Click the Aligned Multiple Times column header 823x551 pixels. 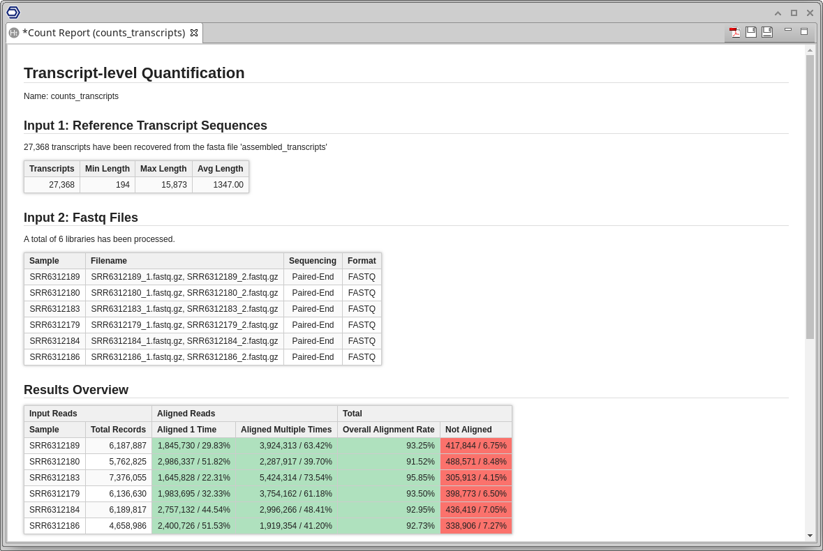[286, 430]
